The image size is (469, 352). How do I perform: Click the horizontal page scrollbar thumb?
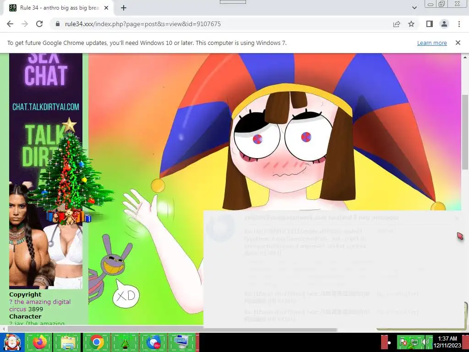click(x=172, y=330)
